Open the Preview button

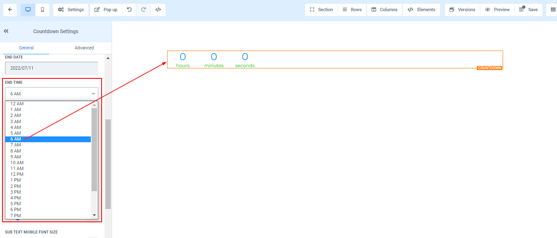(x=497, y=10)
